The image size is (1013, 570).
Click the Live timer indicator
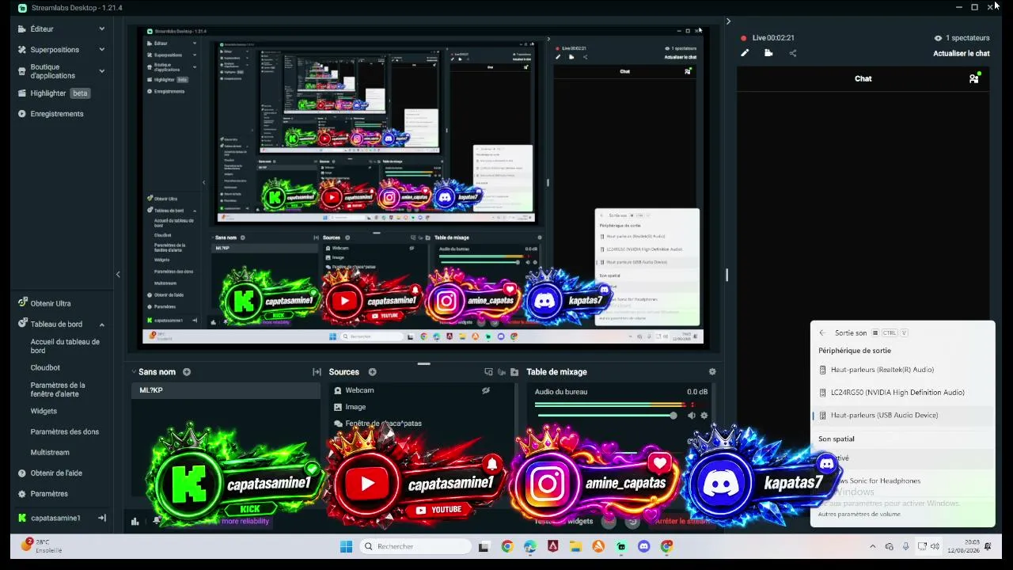tap(768, 37)
